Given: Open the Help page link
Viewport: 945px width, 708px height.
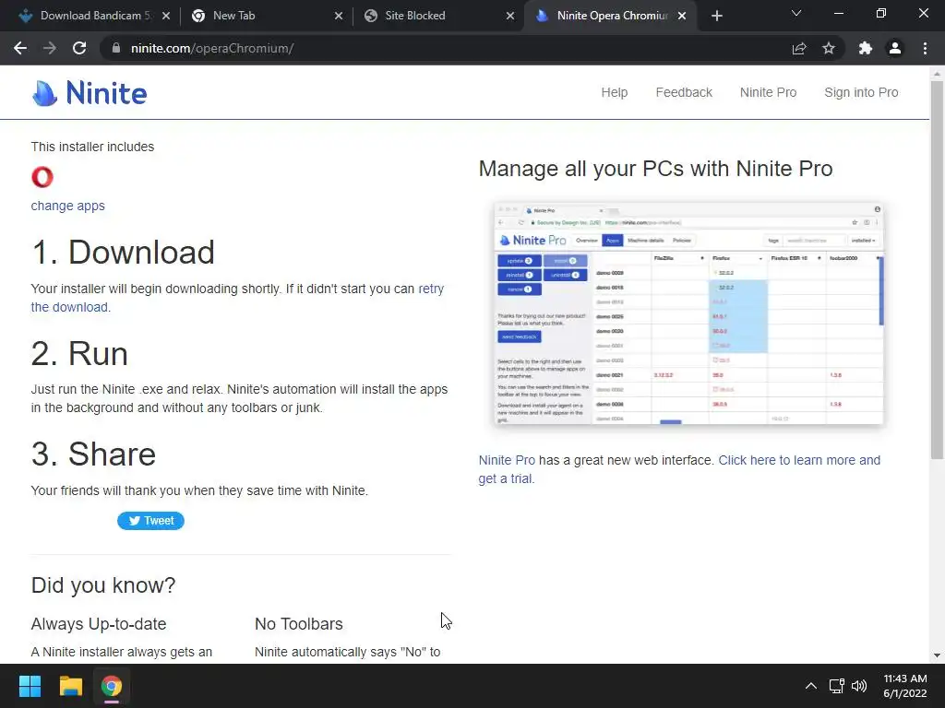Looking at the screenshot, I should tap(614, 92).
